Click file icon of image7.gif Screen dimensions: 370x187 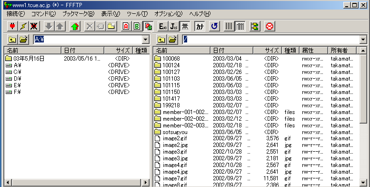click(158, 178)
